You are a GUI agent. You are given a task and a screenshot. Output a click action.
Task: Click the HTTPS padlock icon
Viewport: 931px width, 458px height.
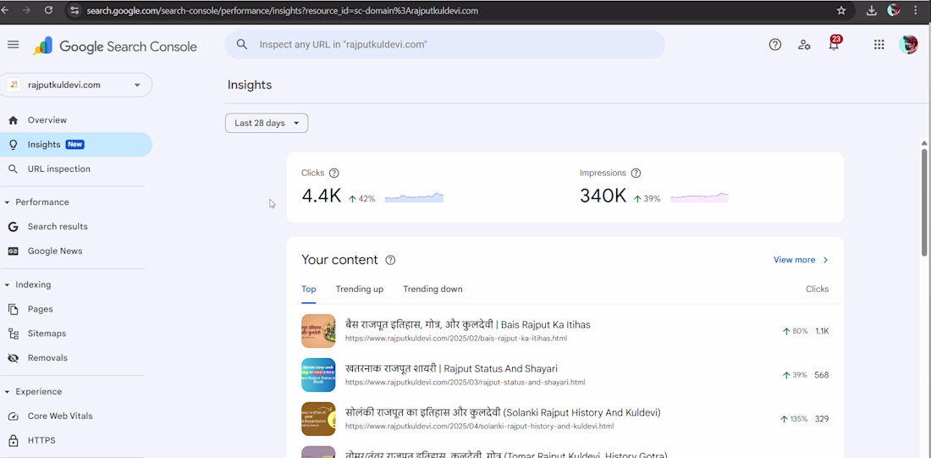point(13,440)
